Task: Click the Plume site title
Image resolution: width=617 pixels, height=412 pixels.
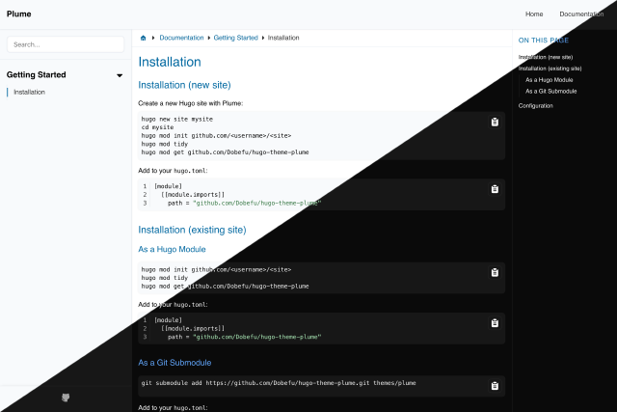Action: pyautogui.click(x=19, y=14)
